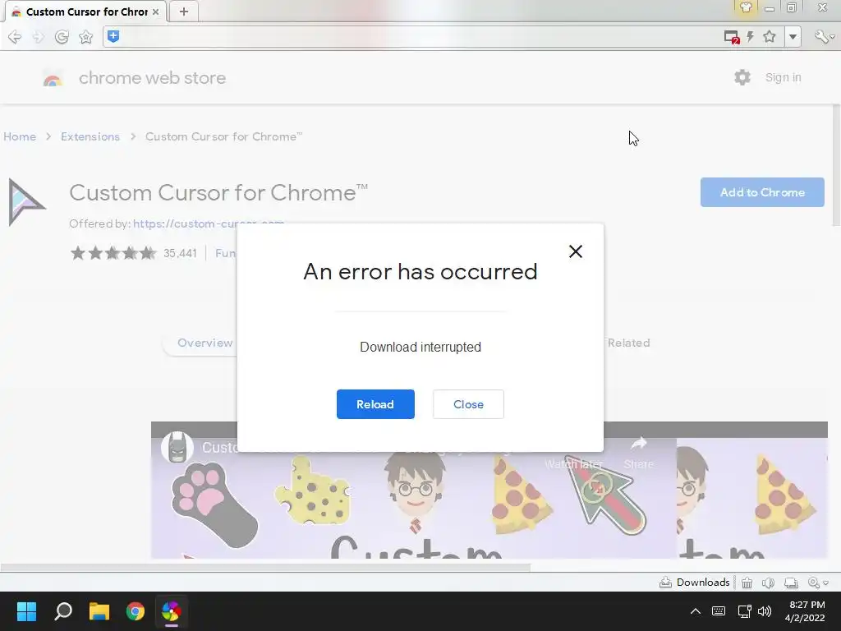841x631 pixels.
Task: Click the lightning bolt icon in the address bar
Action: 751,36
